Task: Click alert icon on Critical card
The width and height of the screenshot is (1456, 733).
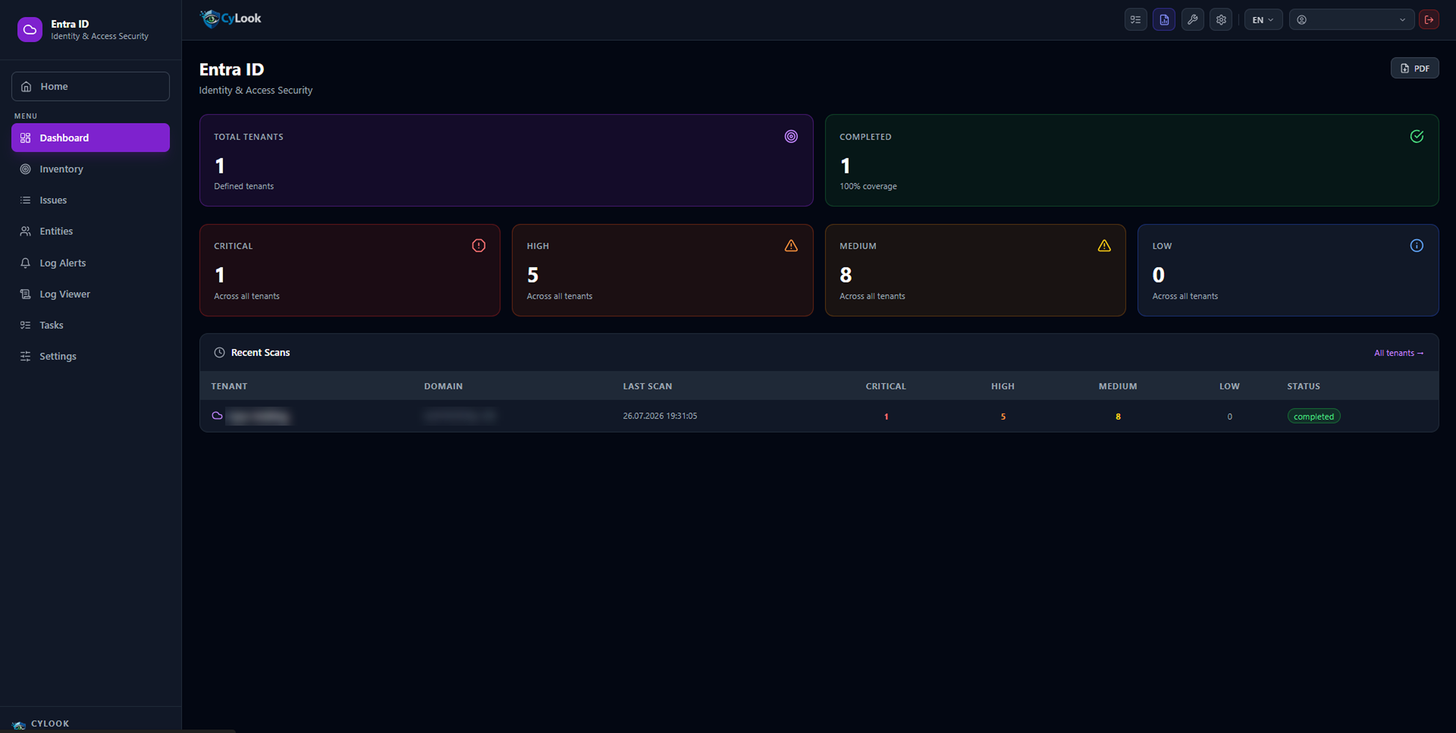Action: [x=478, y=245]
